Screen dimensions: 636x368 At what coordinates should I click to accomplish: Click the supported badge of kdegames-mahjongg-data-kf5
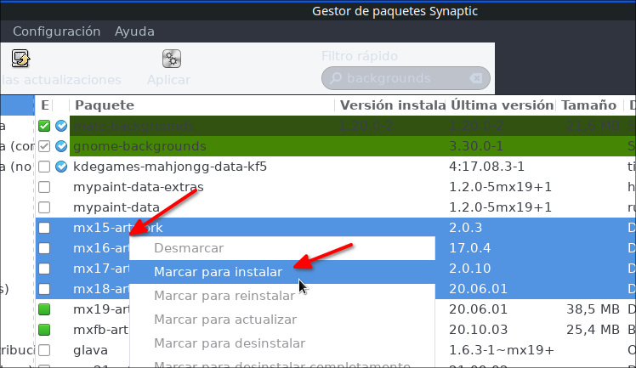tap(61, 167)
